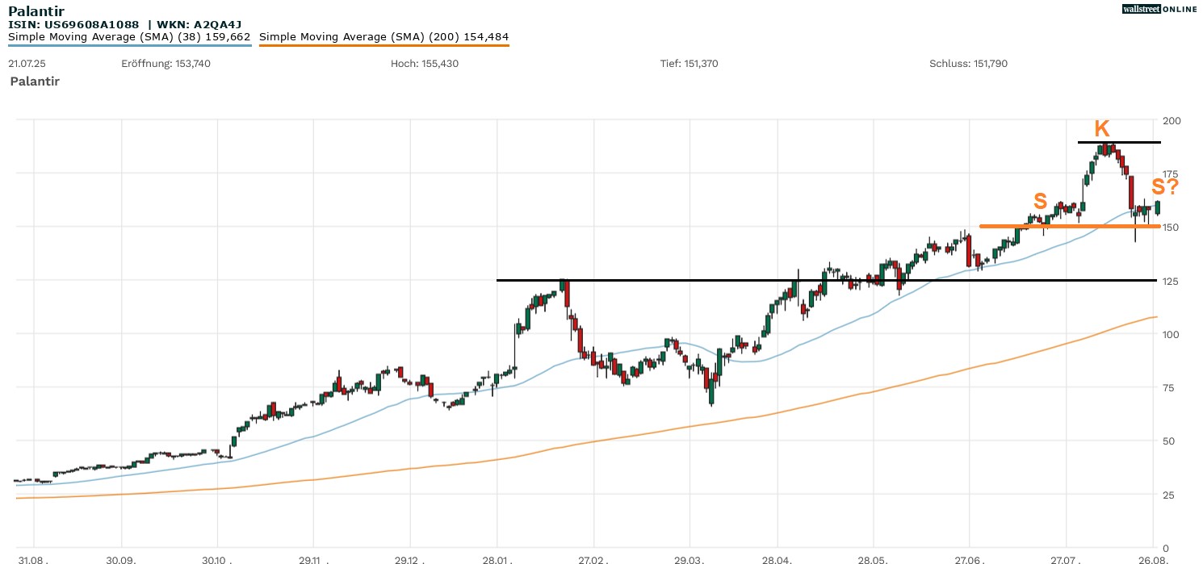
Task: Click the last green candlestick at far right
Action: (x=1158, y=207)
